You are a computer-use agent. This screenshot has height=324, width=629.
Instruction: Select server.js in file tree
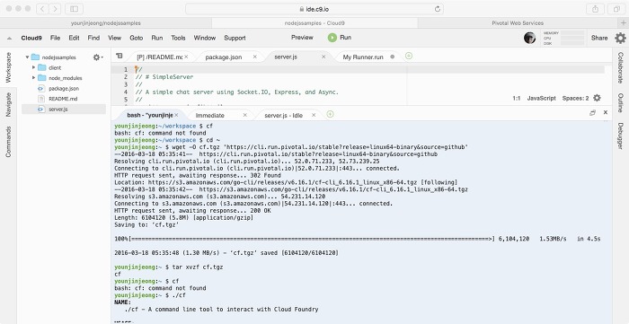tap(64, 109)
